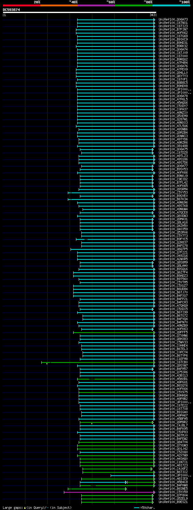Click the green arrowhead ending the C4J6F2 alignment
This screenshot has width=193, height=510.
[152, 469]
